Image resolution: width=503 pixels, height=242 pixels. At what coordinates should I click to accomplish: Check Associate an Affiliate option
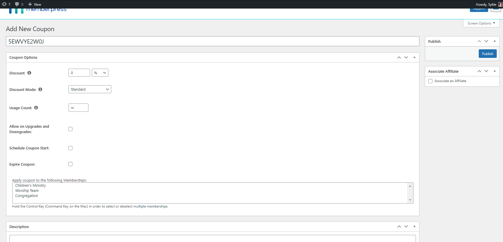coord(430,81)
